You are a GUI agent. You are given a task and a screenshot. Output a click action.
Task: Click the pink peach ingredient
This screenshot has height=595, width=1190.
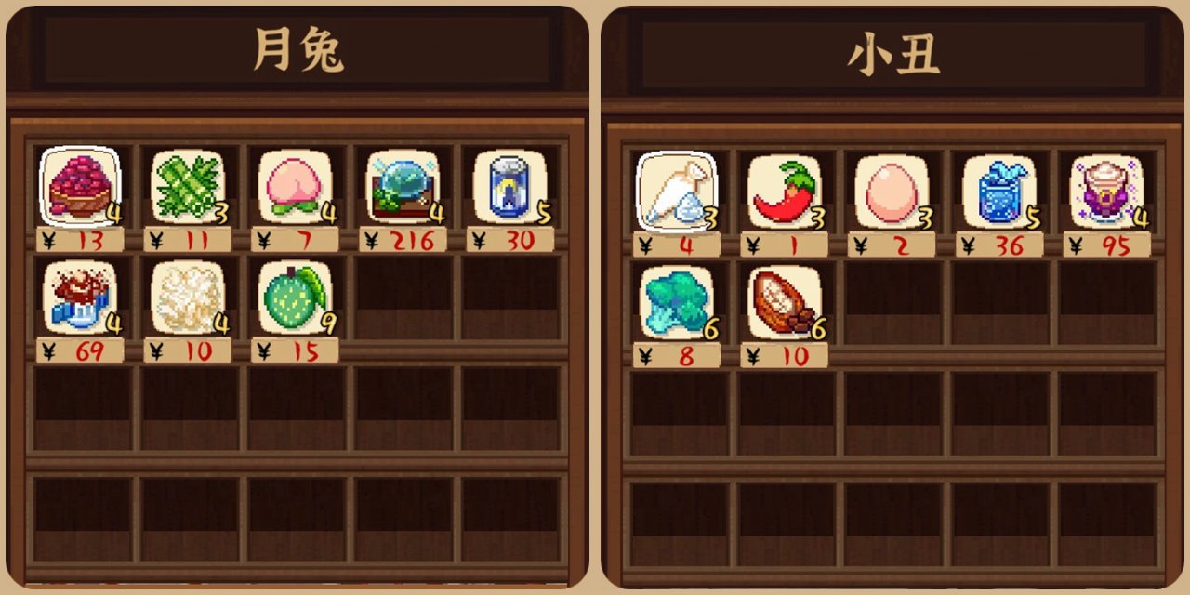[x=296, y=186]
